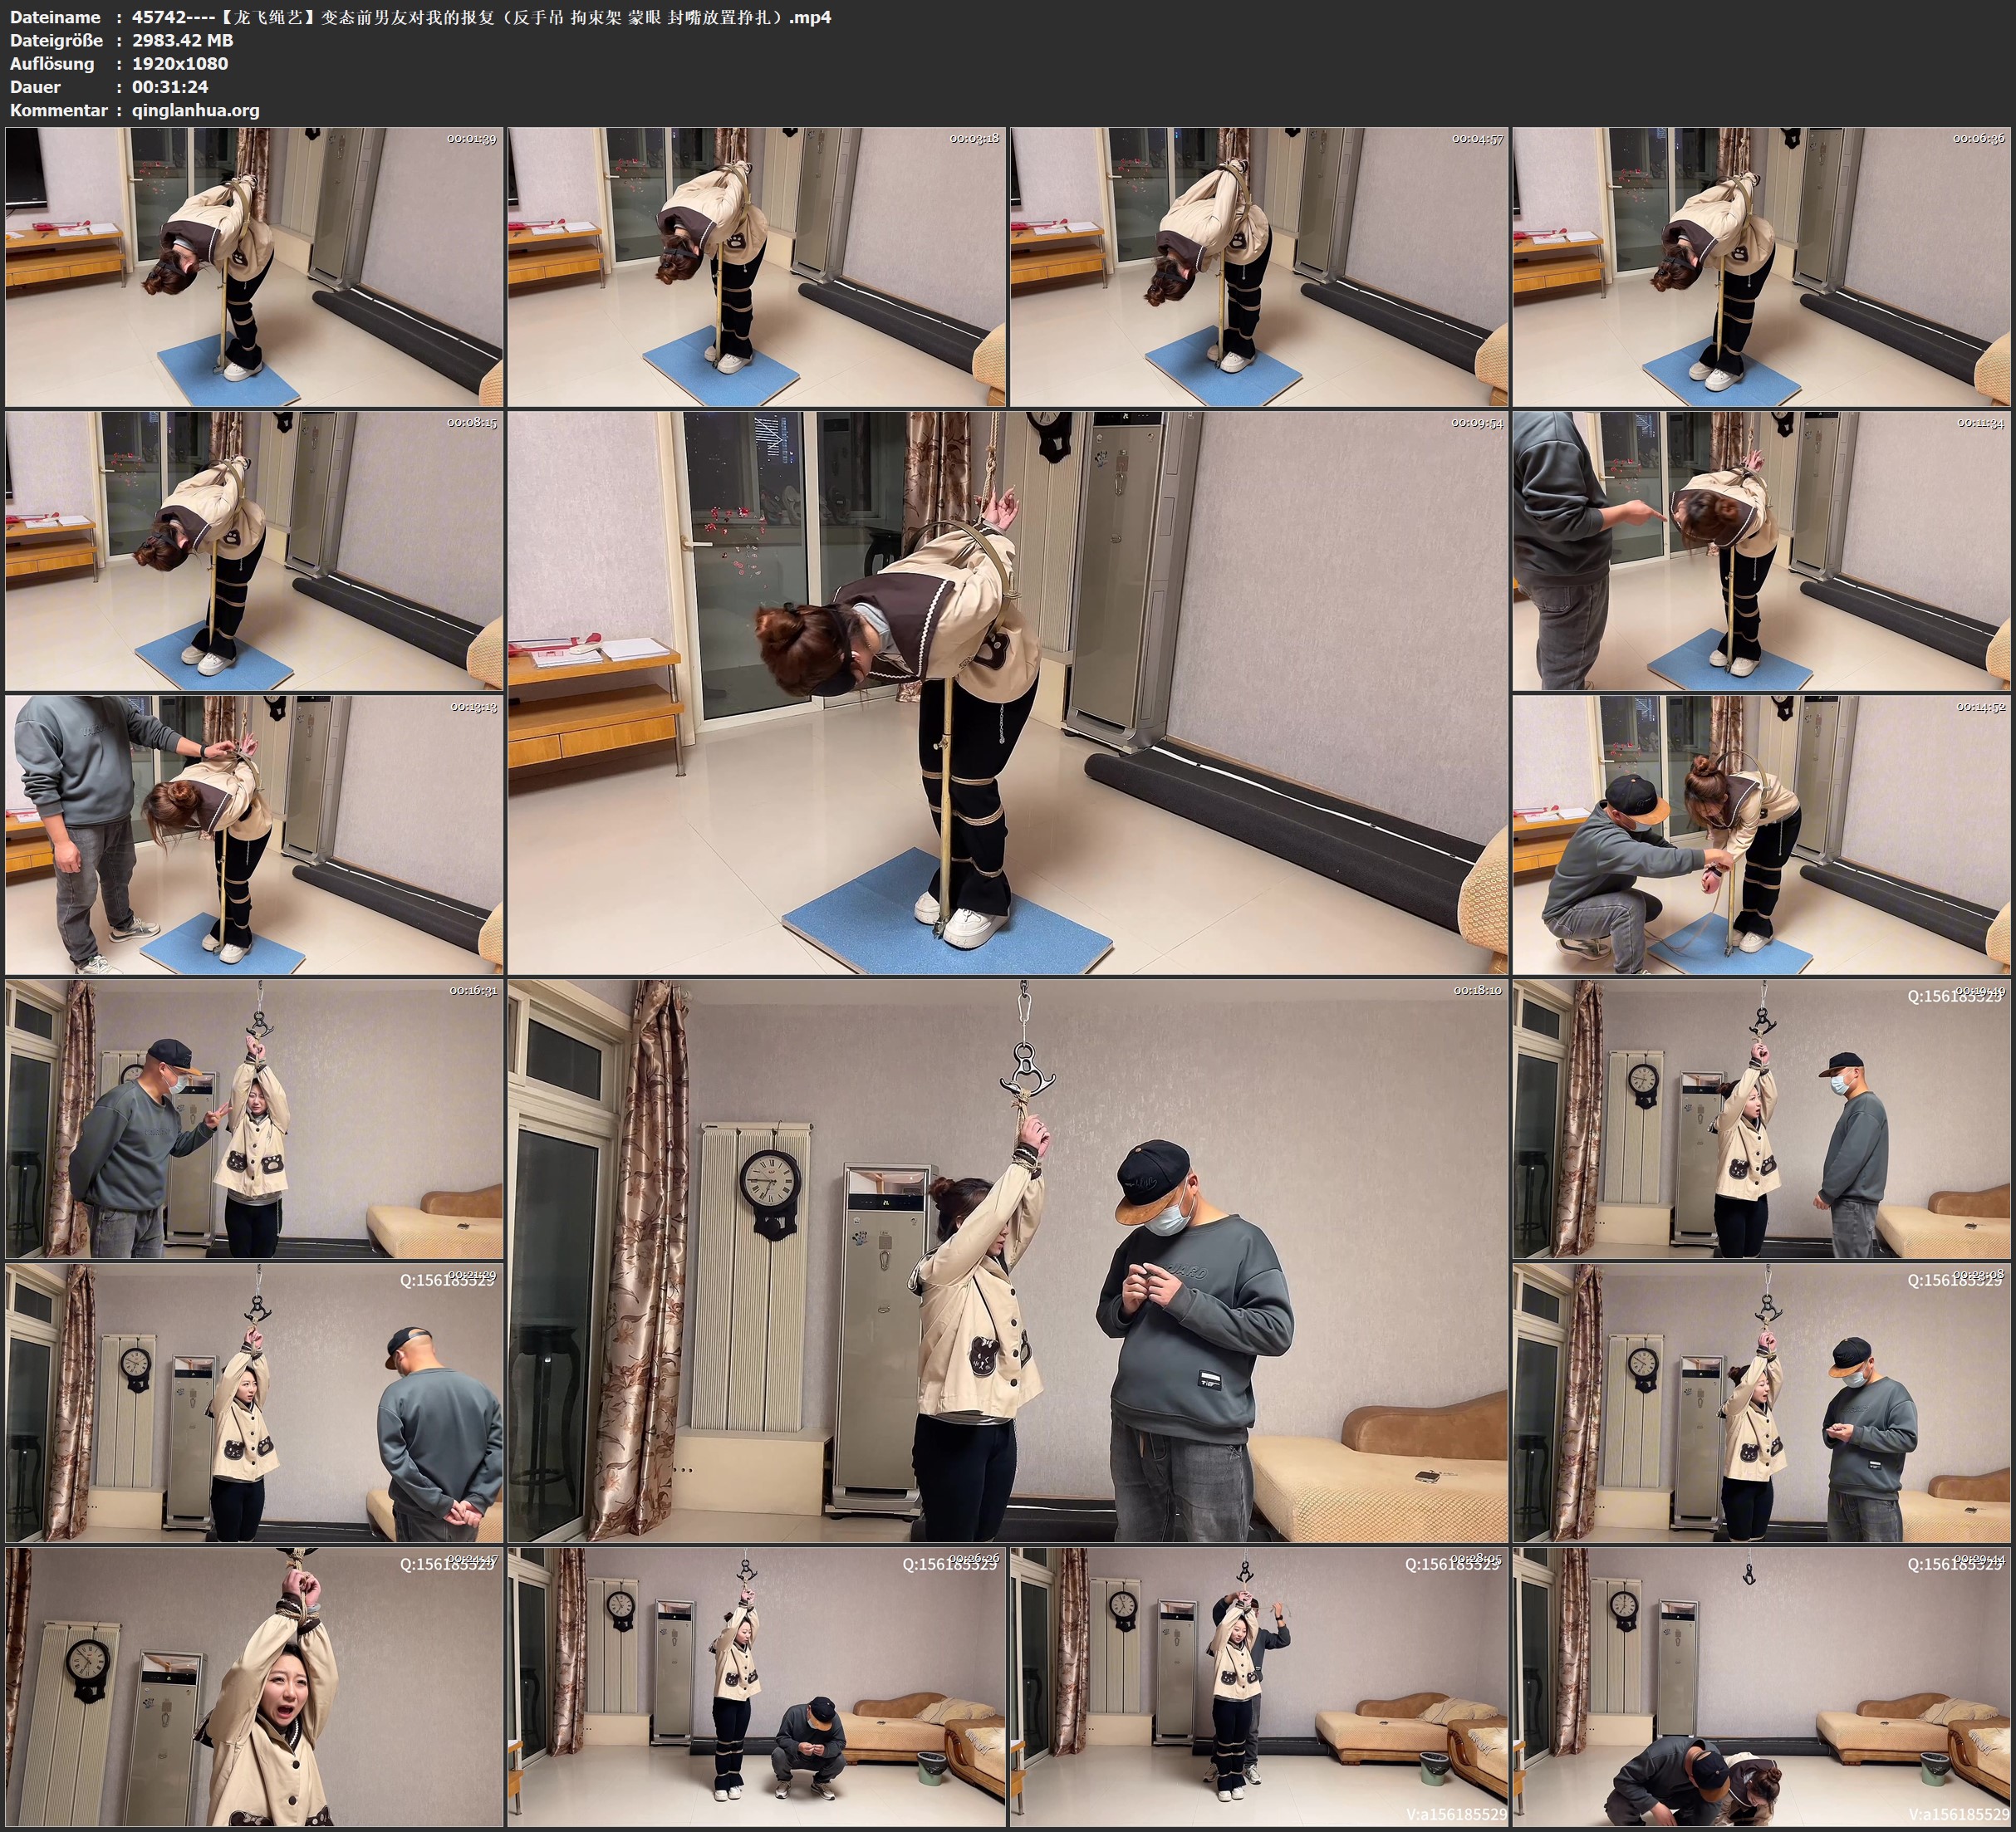The width and height of the screenshot is (2016, 1832).
Task: Click the thumbnail timestamped 00:01:39
Action: 254,267
